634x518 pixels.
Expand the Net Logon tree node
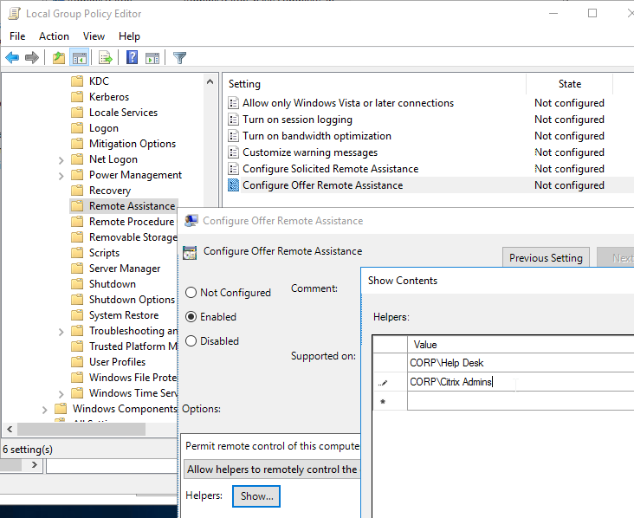[61, 159]
